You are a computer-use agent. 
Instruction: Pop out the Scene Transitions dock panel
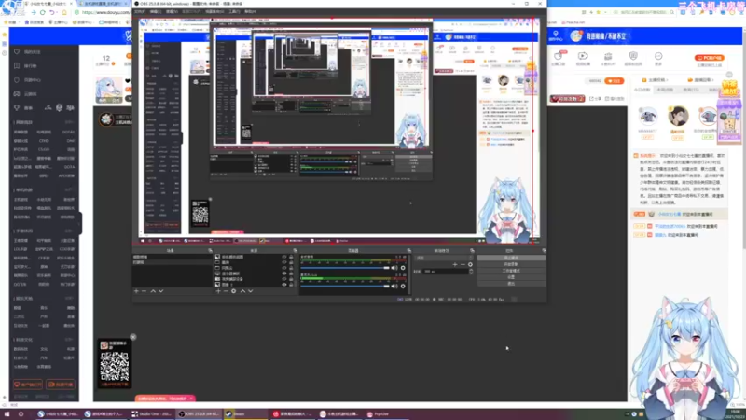(x=472, y=250)
